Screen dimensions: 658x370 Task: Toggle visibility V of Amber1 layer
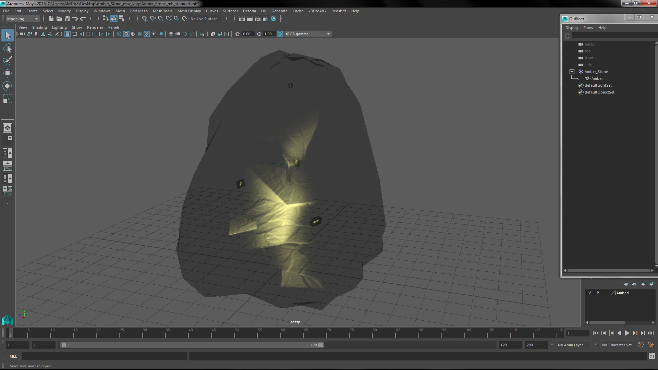tap(589, 293)
